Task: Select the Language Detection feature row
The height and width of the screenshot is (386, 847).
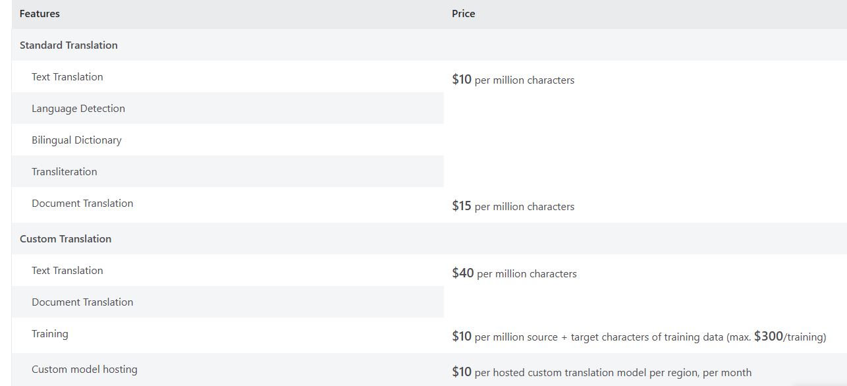Action: pos(78,109)
